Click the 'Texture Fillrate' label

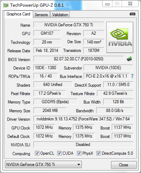coord(82,94)
